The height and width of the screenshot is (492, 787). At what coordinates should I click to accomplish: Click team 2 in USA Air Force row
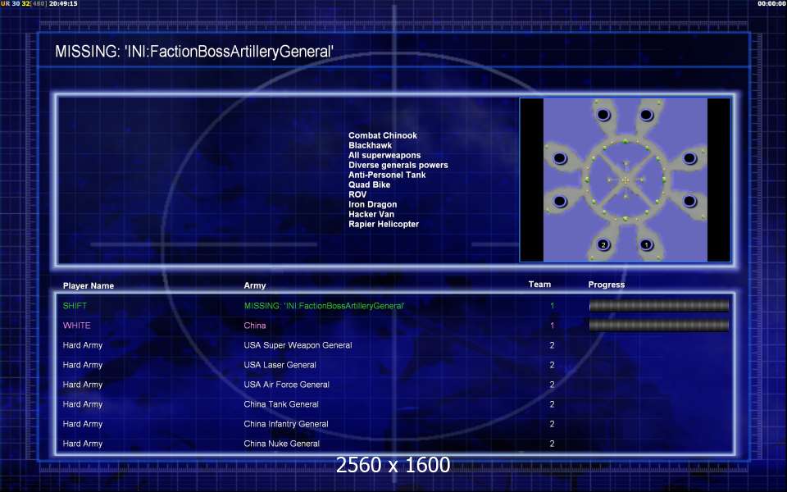[x=552, y=384]
